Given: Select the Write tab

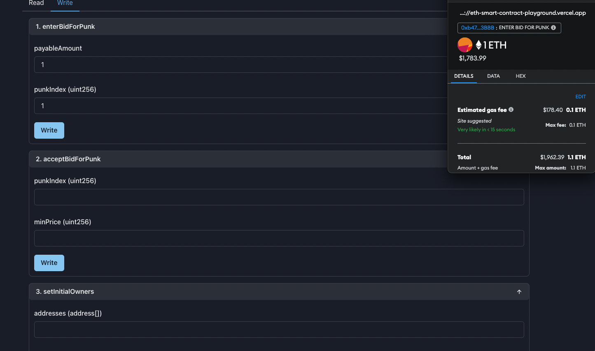Looking at the screenshot, I should [x=65, y=3].
